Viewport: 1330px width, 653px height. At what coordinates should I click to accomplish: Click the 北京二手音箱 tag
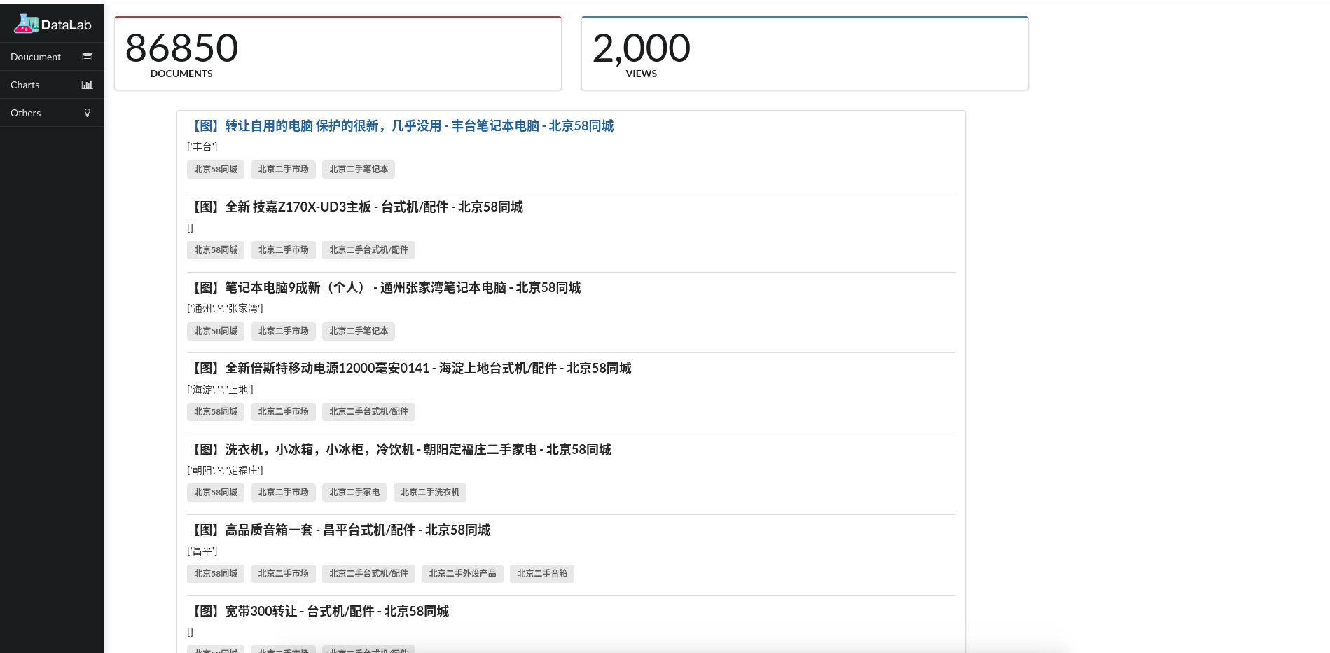coord(542,574)
